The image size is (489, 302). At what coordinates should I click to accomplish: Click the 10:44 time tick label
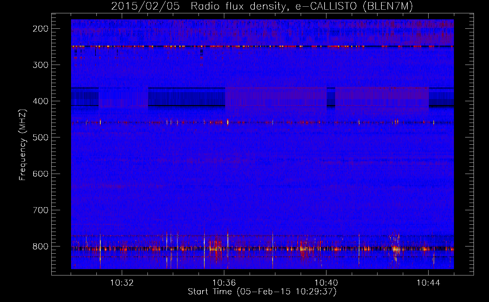coord(428,283)
